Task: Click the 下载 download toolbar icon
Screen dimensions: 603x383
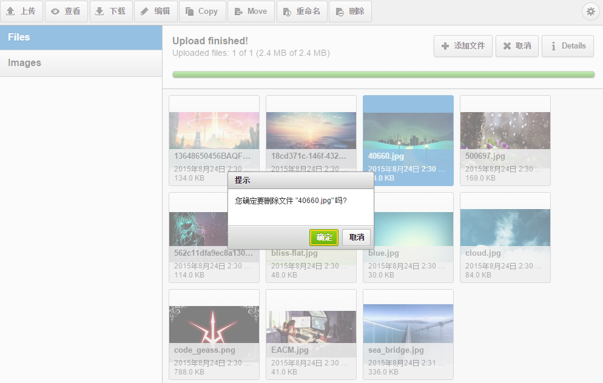Action: [111, 11]
